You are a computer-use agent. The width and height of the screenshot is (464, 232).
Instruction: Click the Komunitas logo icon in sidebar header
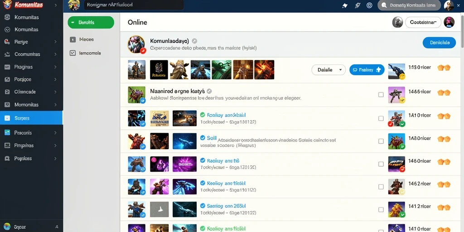(7, 5)
